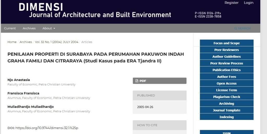This screenshot has width=267, height=134.
Task: Open Vol. 32 No. 1 (2004) breadcrumb
Action: pos(56,42)
